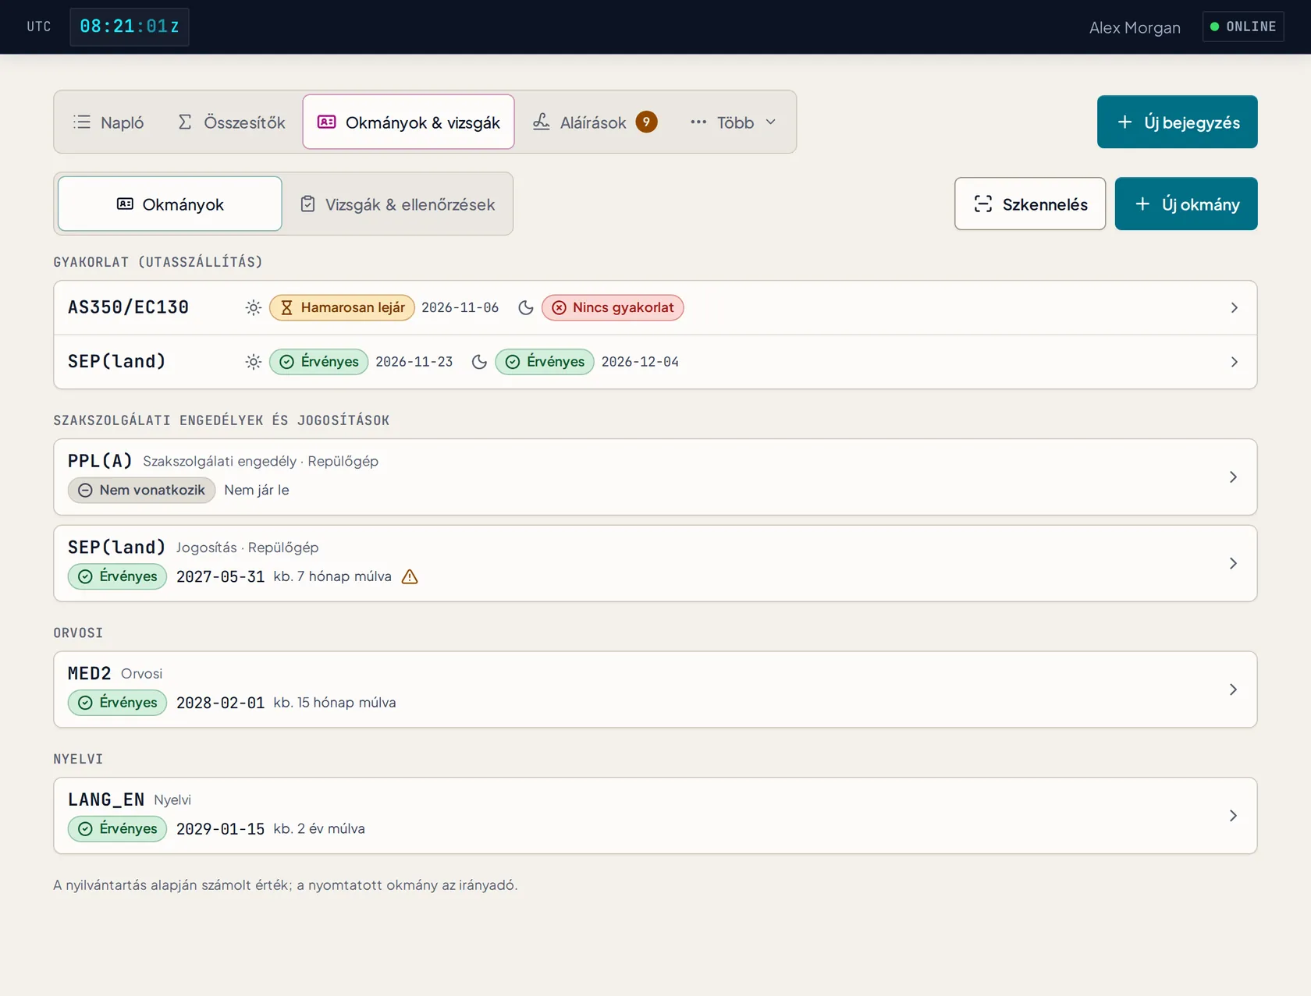This screenshot has height=996, width=1311.
Task: Click the Alex Morgan user name
Action: pos(1135,27)
